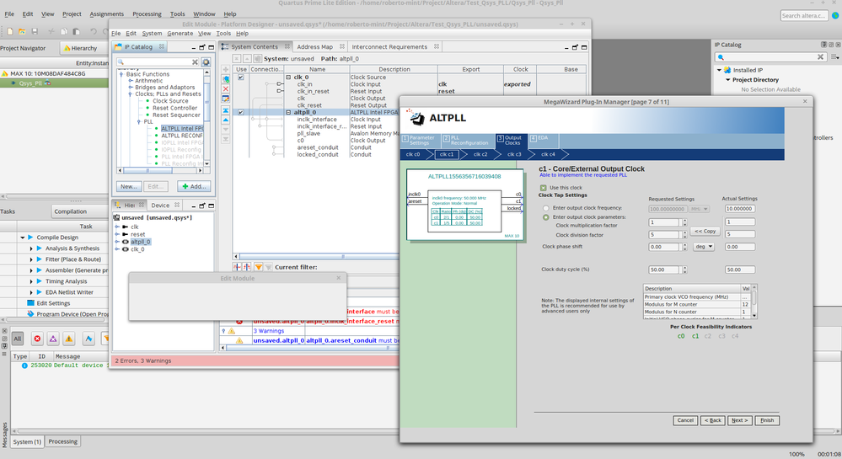Image resolution: width=842 pixels, height=459 pixels.
Task: Expand Analysis & Synthesis task
Action: click(30, 248)
